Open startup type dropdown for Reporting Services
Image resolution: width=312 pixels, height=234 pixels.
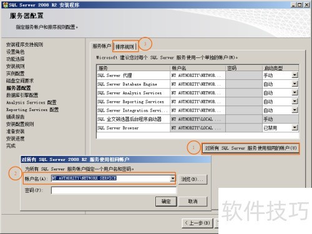coord(295,101)
